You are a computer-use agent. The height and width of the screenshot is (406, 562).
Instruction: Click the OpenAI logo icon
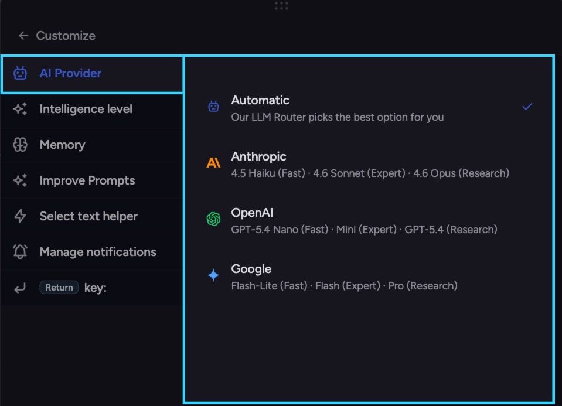[214, 219]
